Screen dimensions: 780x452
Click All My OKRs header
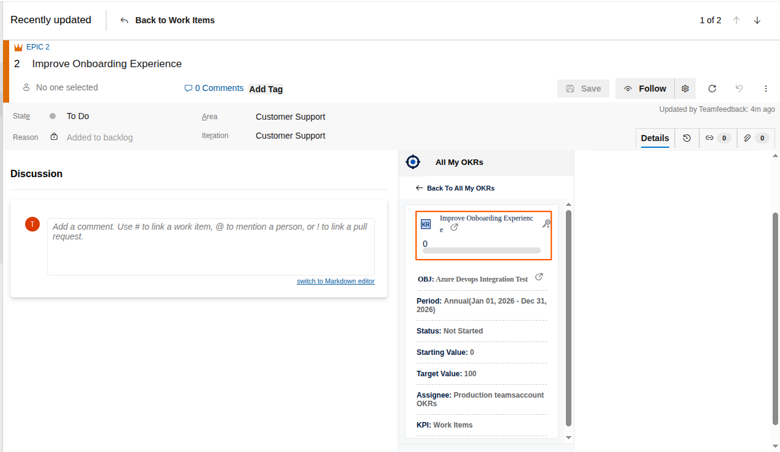tap(459, 162)
